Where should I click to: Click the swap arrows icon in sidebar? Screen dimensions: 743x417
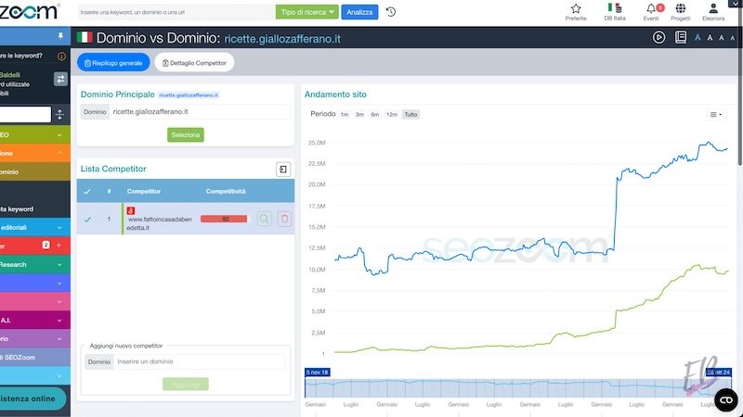coord(60,79)
